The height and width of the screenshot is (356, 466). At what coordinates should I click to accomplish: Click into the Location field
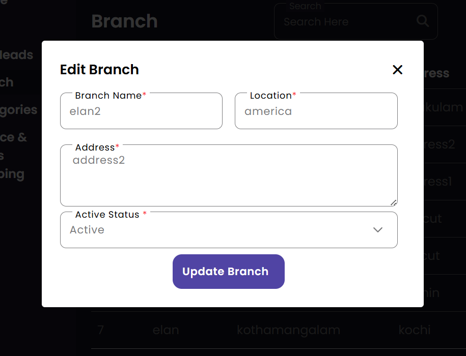click(316, 111)
